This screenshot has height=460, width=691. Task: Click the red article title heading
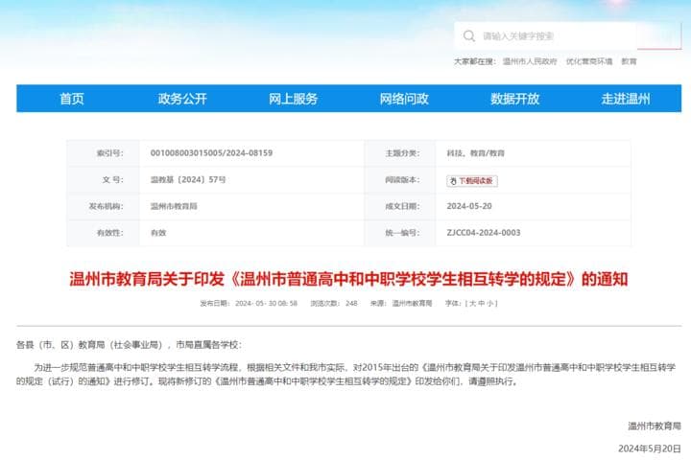coord(348,279)
